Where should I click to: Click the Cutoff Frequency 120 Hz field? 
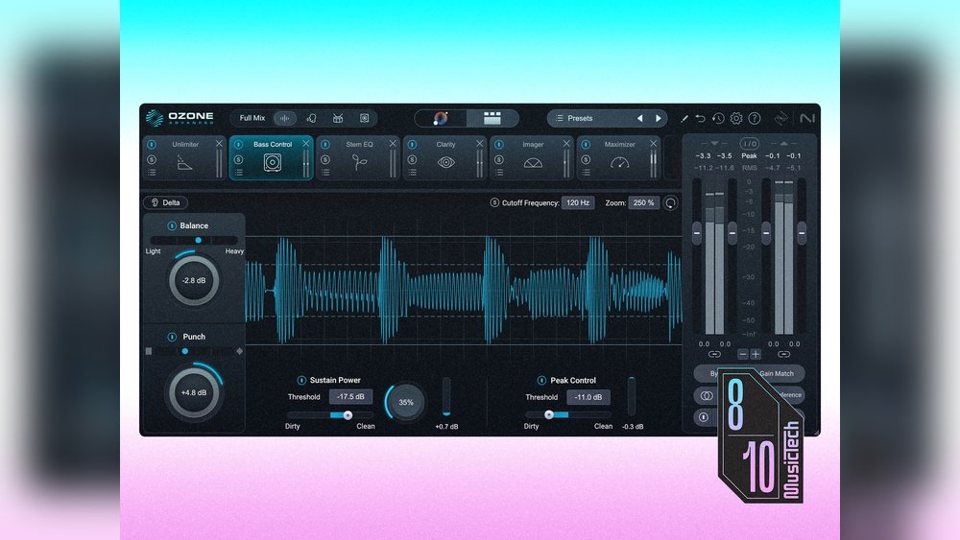click(x=578, y=202)
